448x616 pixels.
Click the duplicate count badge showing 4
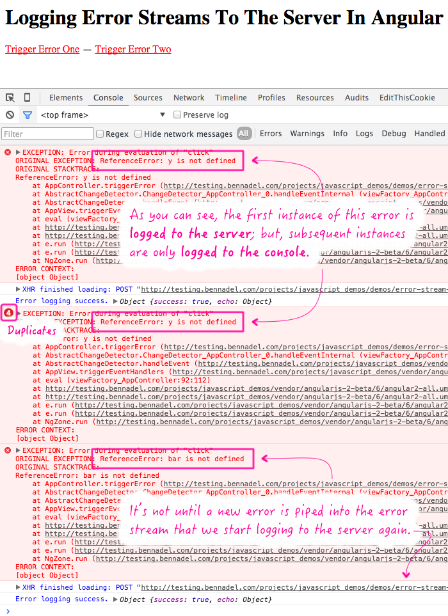pyautogui.click(x=9, y=313)
